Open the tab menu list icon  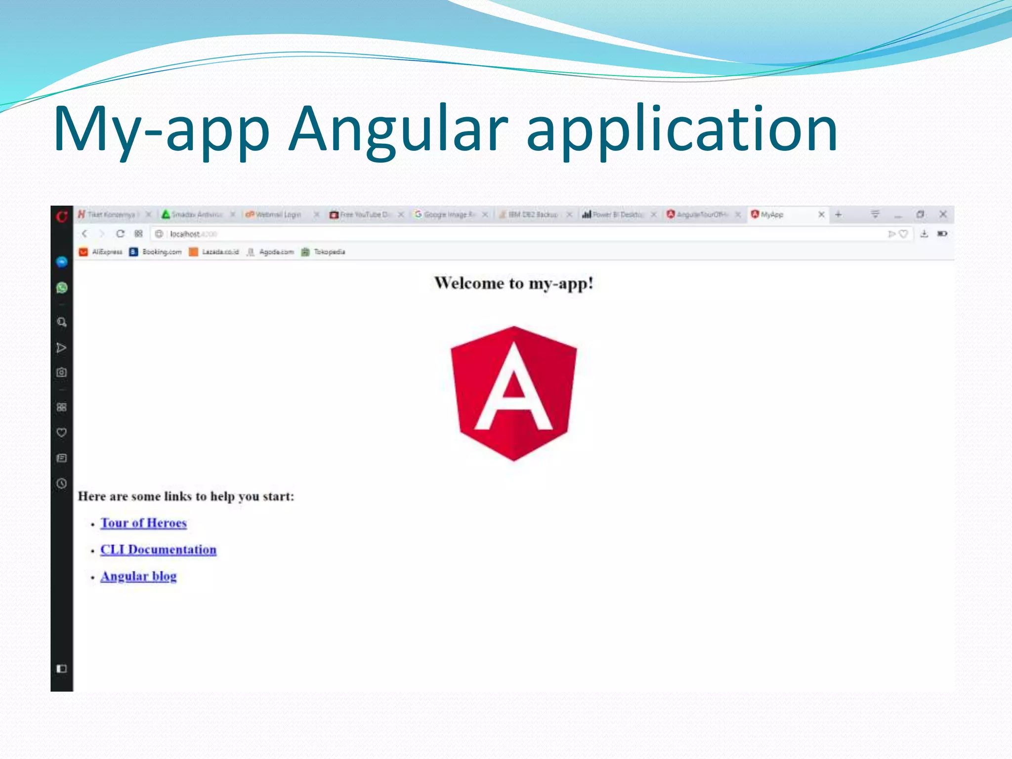[x=875, y=214]
